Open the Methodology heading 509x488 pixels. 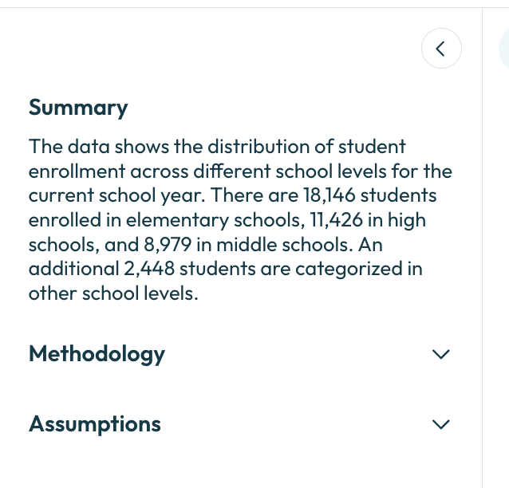97,354
